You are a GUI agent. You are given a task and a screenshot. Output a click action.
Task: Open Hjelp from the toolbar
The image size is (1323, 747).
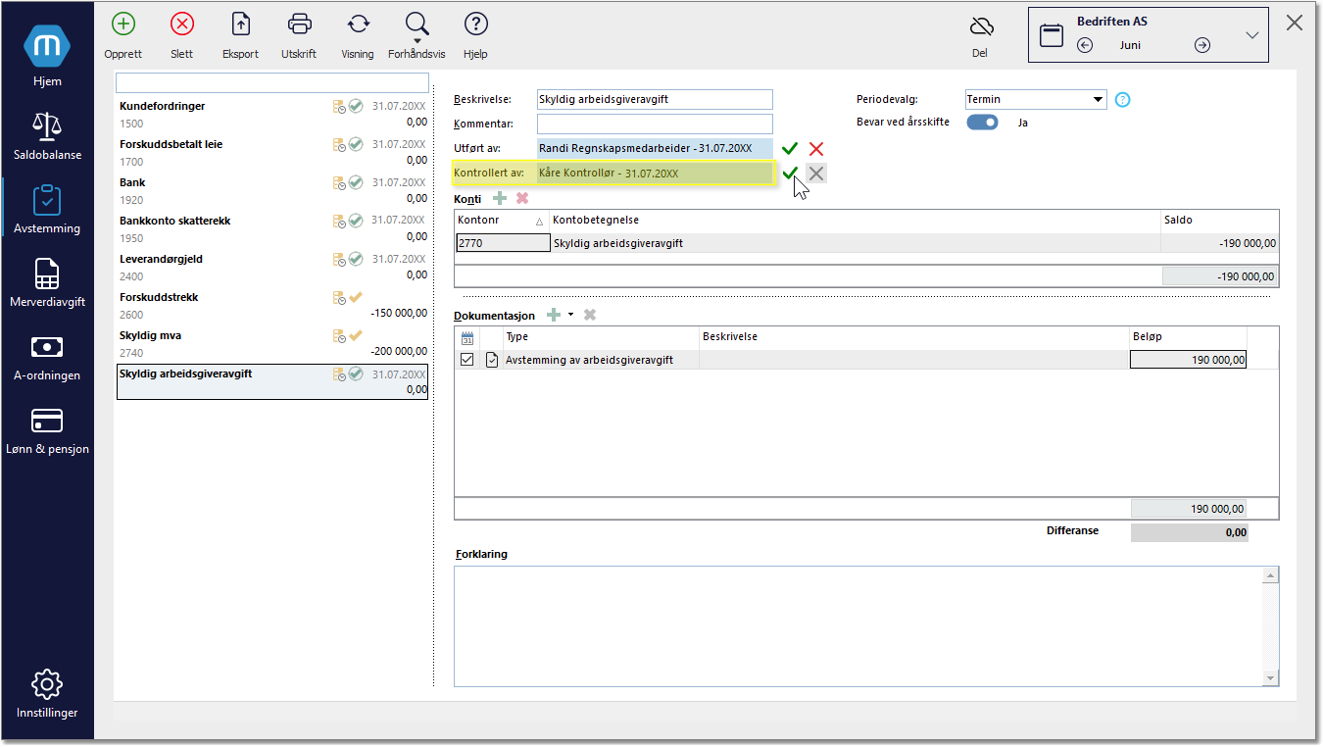475,35
